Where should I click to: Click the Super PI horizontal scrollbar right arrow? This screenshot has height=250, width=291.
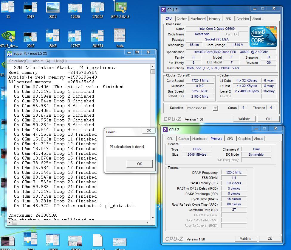coord(148,223)
